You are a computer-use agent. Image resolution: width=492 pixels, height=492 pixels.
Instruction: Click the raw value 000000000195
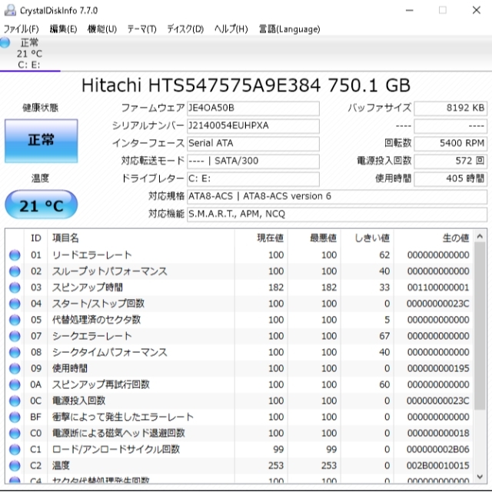point(438,368)
